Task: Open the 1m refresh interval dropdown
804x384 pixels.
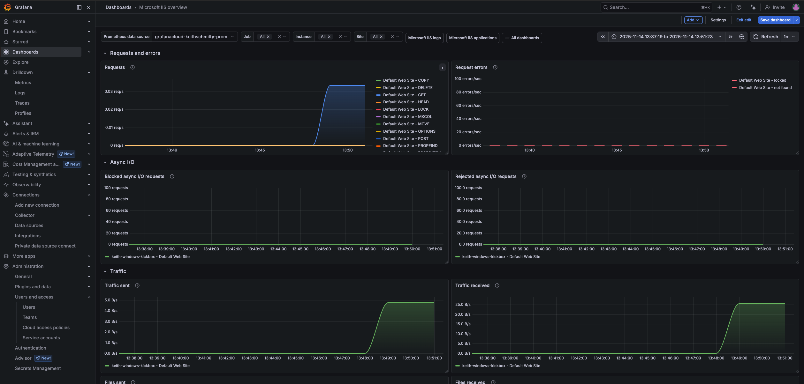Action: [x=789, y=37]
